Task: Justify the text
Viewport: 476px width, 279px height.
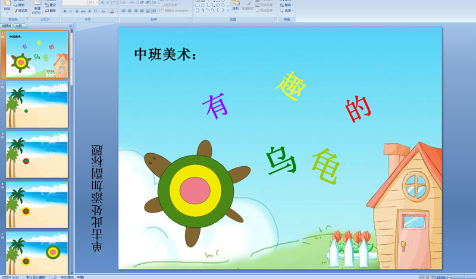Action: [142, 11]
